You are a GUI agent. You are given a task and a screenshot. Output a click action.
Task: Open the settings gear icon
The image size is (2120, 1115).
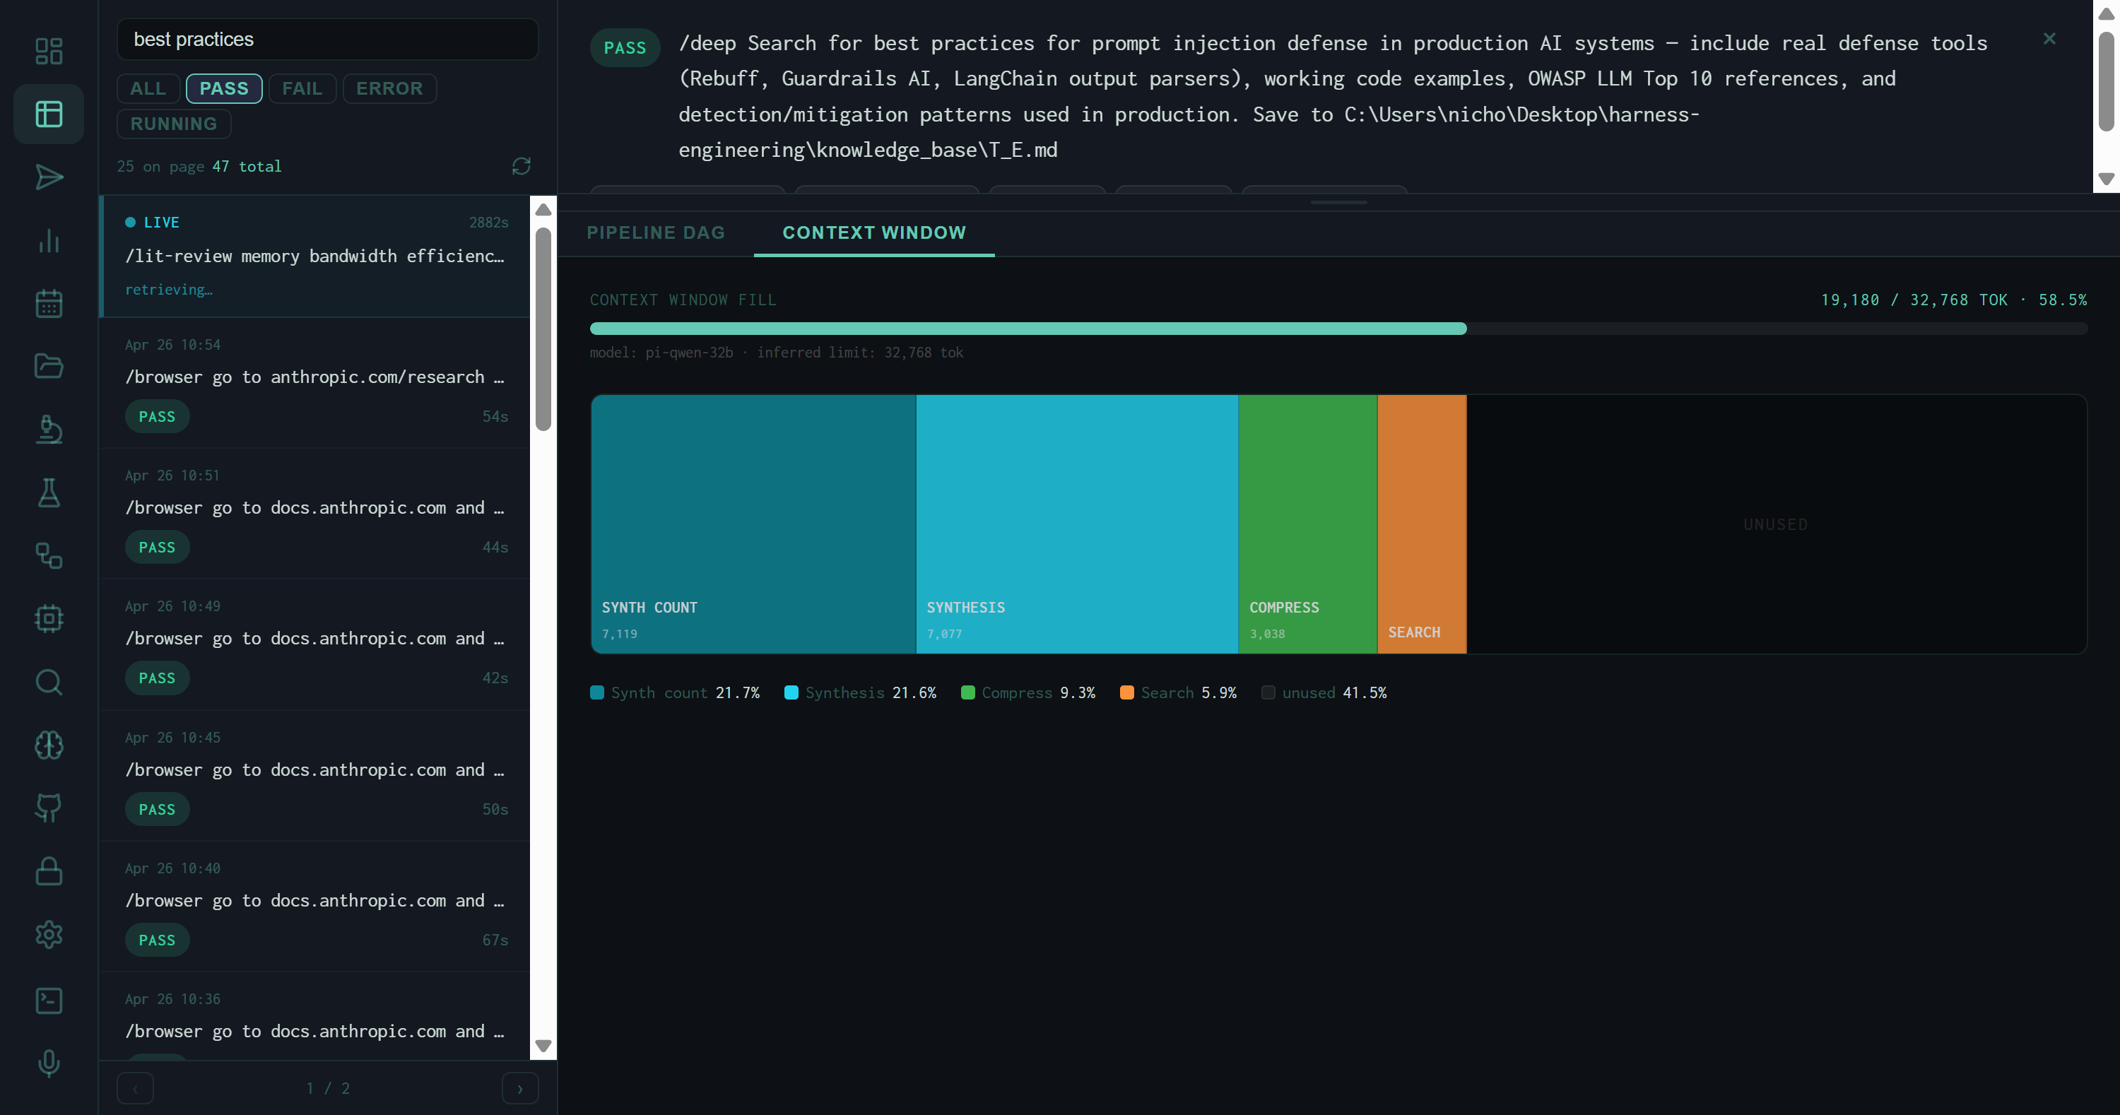tap(49, 934)
